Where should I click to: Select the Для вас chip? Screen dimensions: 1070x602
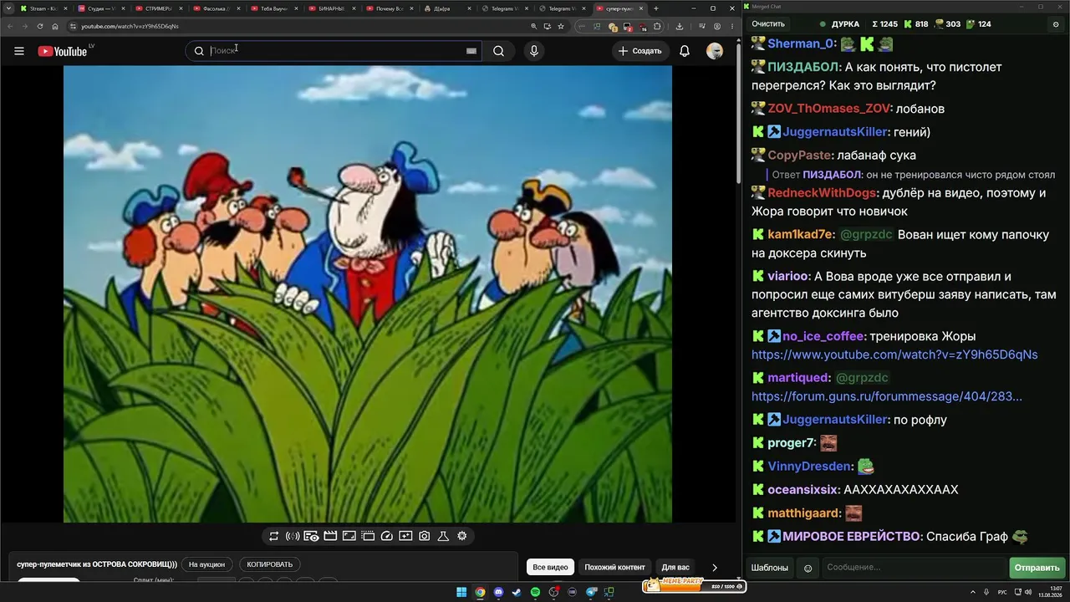(x=675, y=567)
